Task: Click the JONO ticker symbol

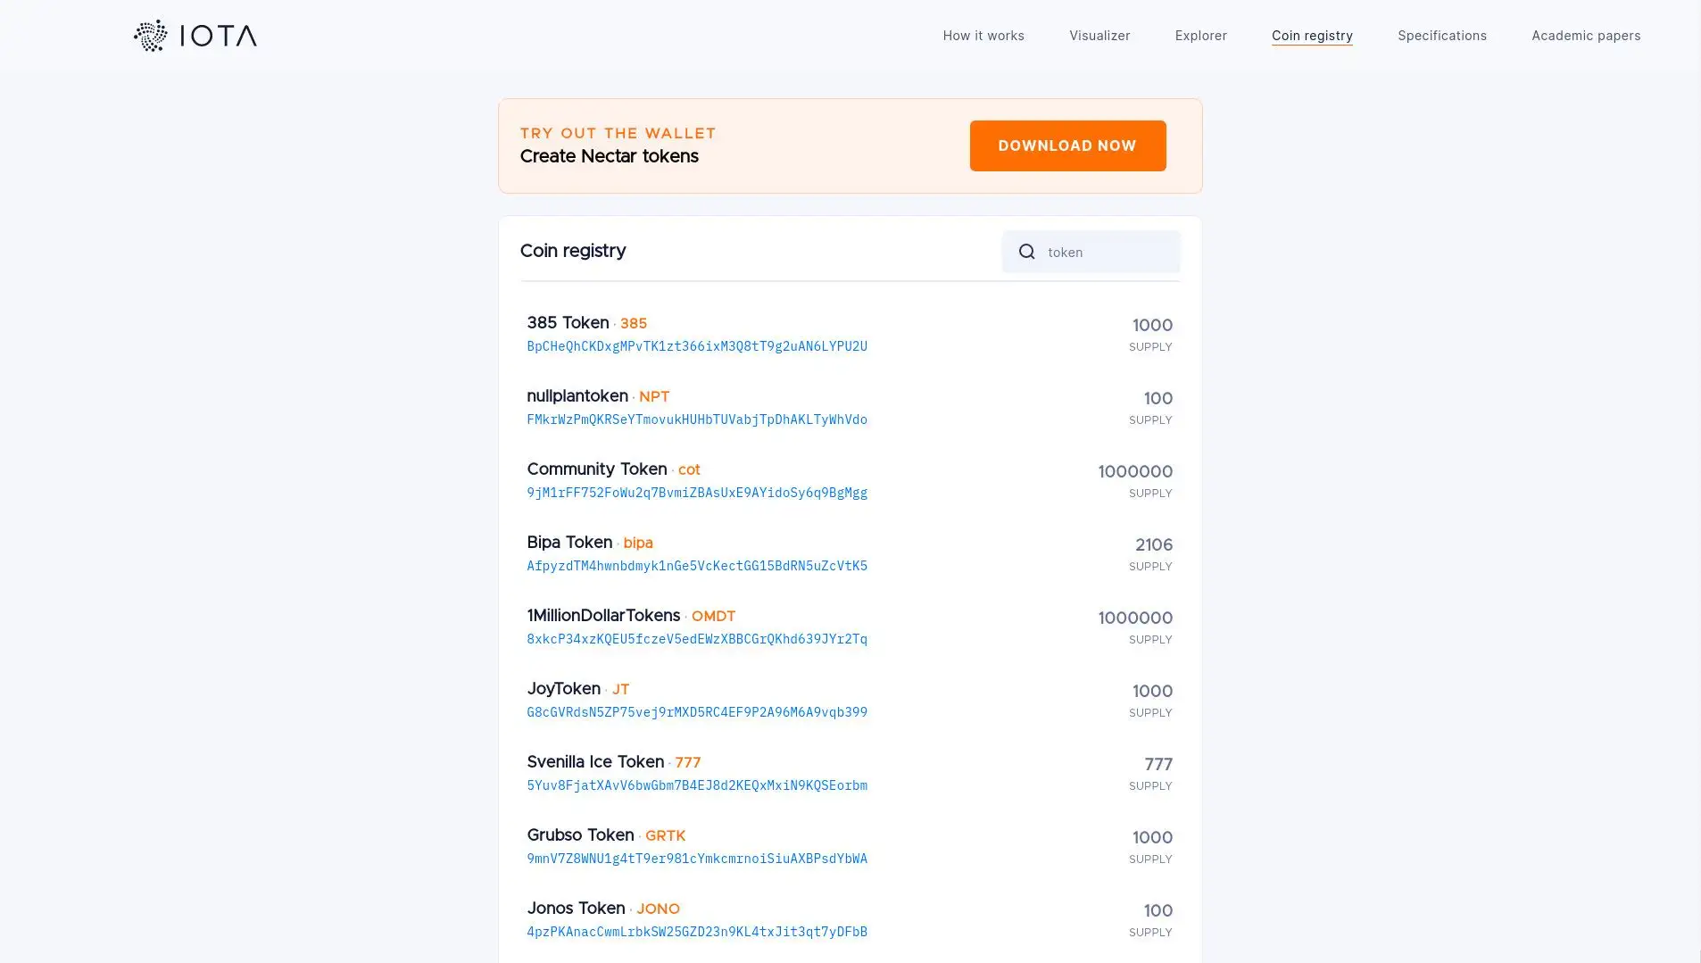Action: pyautogui.click(x=658, y=909)
